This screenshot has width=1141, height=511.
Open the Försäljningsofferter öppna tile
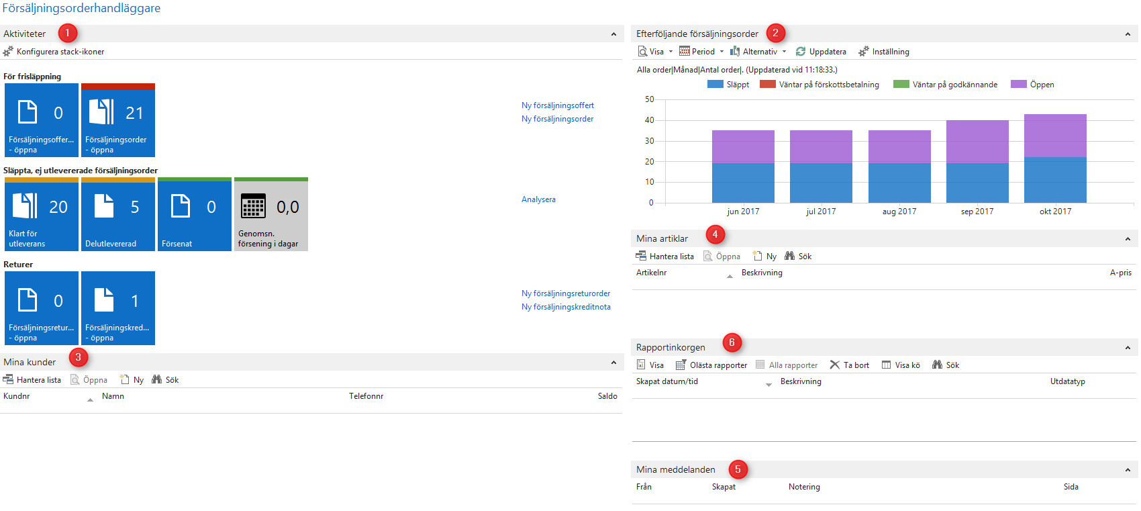tap(42, 120)
